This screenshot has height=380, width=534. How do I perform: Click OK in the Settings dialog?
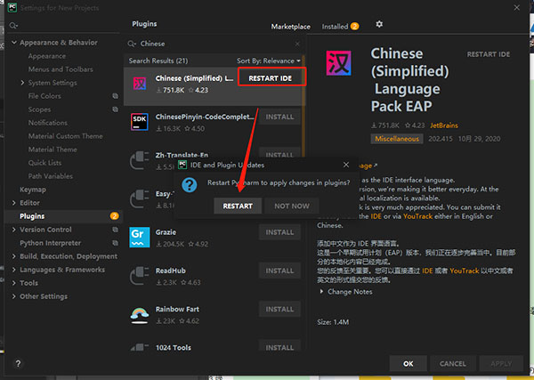[x=408, y=364]
